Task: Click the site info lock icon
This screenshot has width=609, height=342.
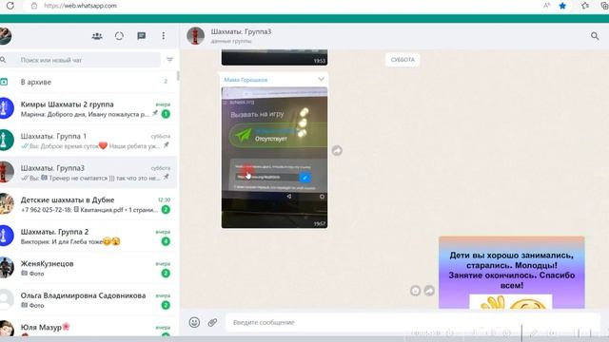Action: [34, 6]
